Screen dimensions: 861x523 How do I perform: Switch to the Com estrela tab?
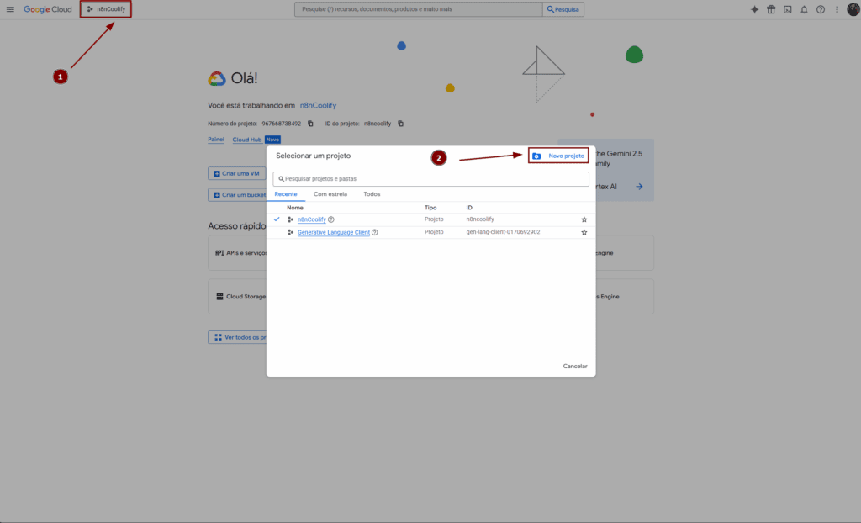click(x=330, y=194)
